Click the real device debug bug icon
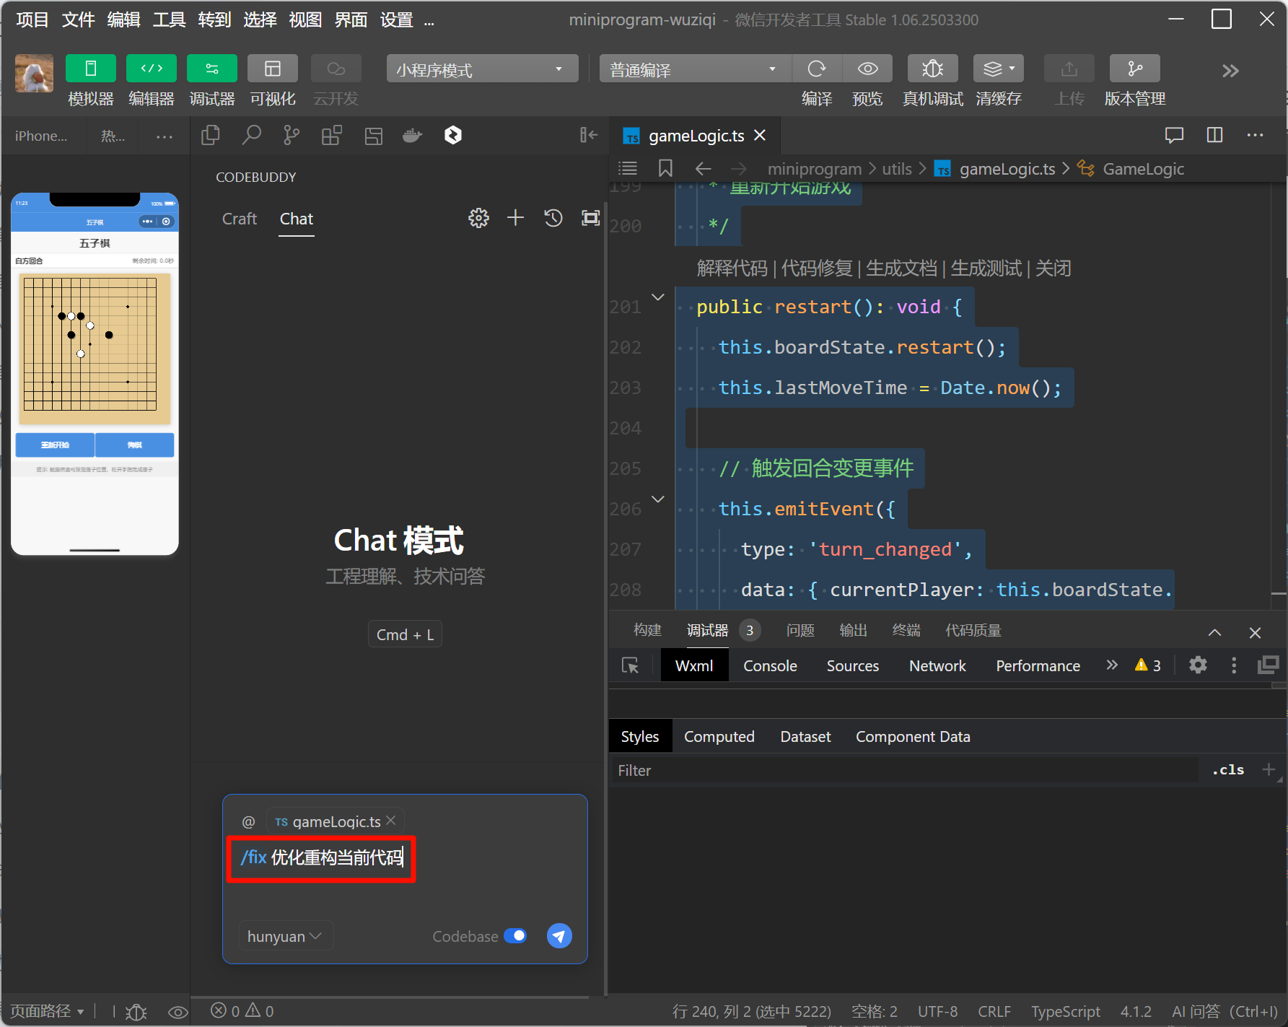Image resolution: width=1288 pixels, height=1027 pixels. click(932, 69)
